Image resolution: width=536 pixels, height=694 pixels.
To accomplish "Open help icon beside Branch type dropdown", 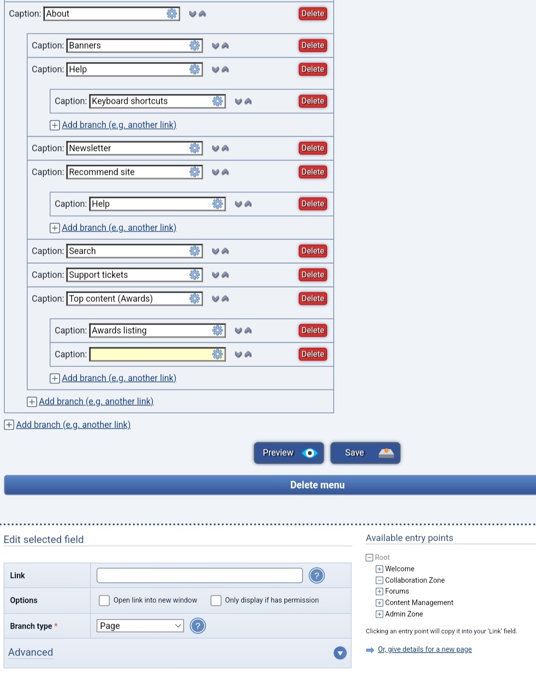I will coord(198,626).
